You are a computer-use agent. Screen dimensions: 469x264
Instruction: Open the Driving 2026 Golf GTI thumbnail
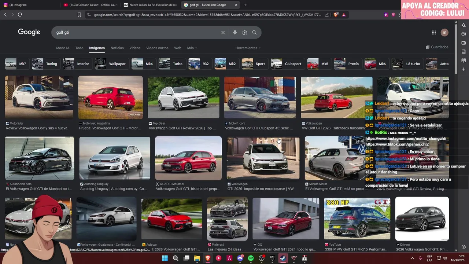(422, 219)
